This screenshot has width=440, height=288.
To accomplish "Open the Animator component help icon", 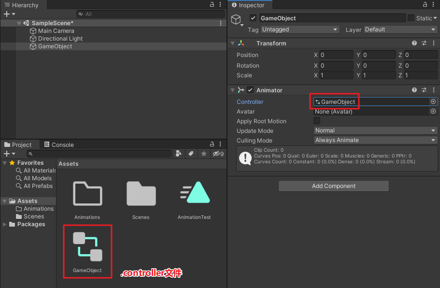I will (x=414, y=90).
